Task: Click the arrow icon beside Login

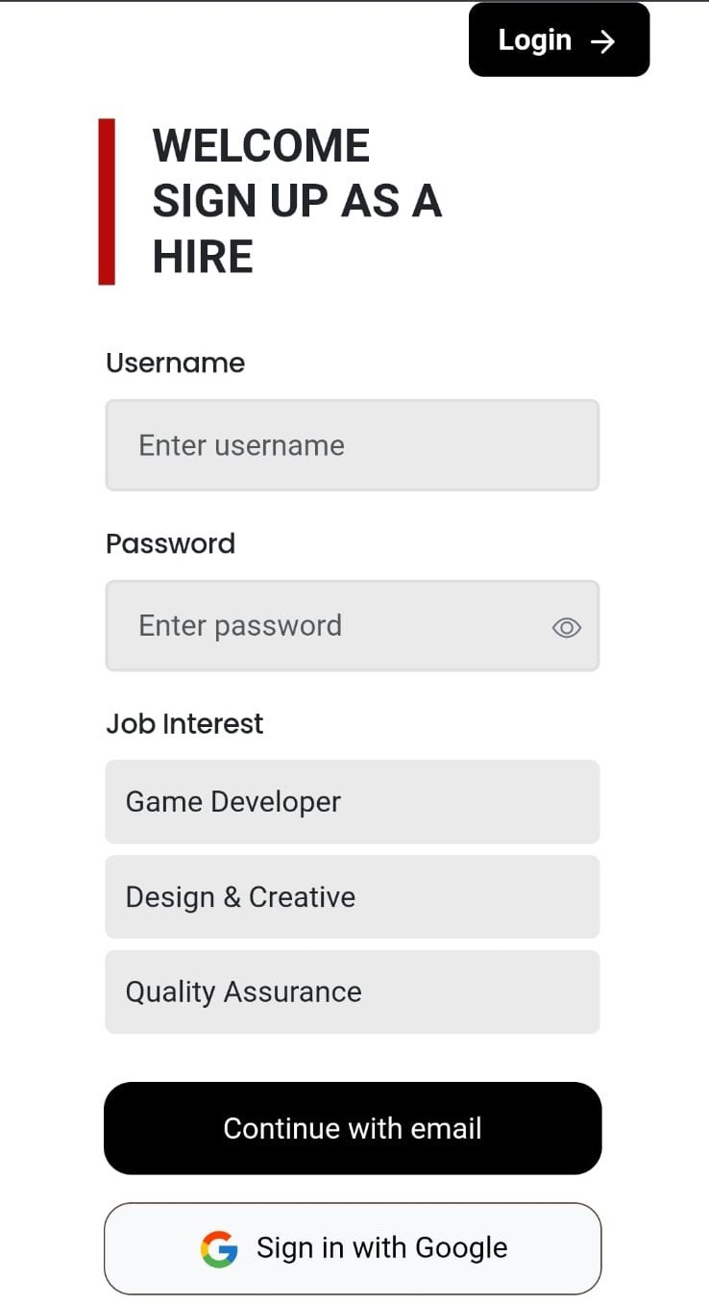Action: coord(602,40)
